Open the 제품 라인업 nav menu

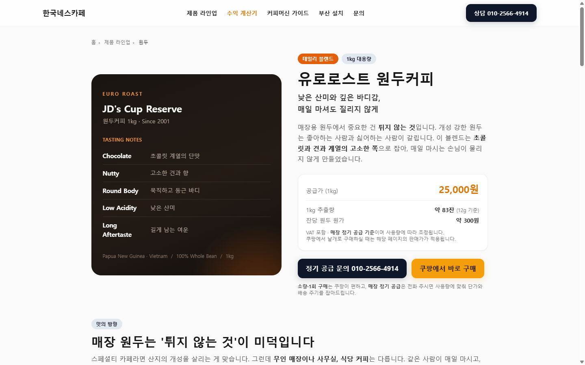[x=202, y=13]
